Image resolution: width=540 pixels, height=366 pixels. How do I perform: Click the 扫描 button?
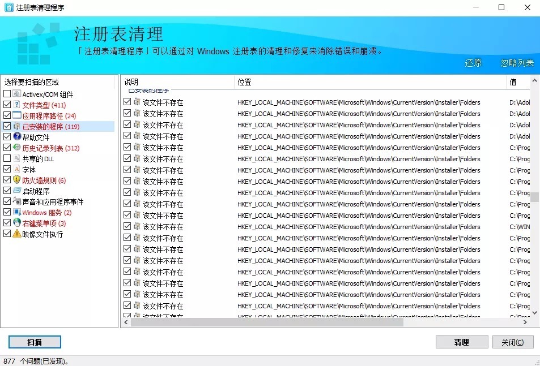tap(35, 342)
